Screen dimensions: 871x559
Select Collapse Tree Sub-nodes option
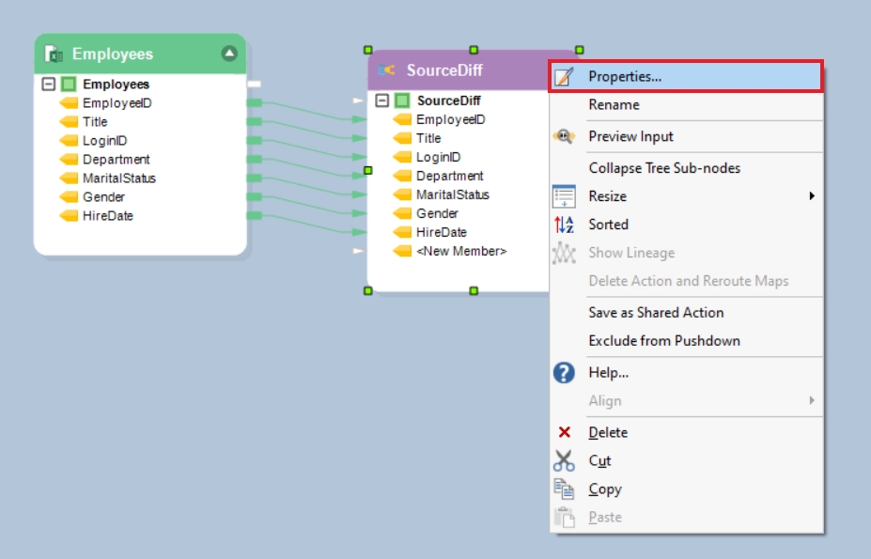(x=664, y=168)
